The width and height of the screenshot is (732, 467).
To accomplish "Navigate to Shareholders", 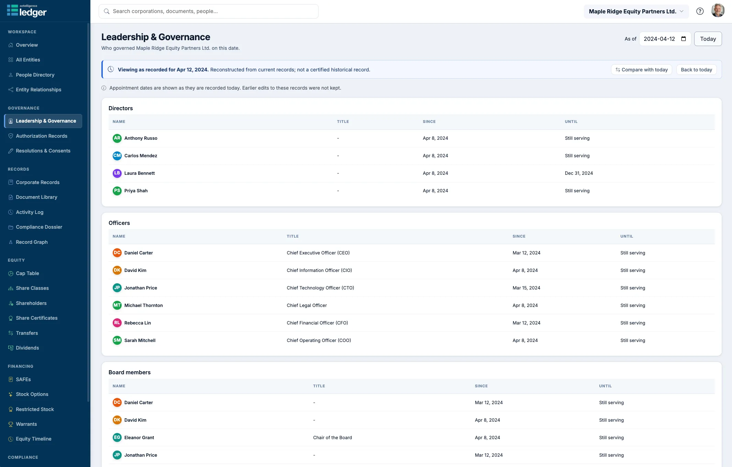I will click(x=43, y=303).
